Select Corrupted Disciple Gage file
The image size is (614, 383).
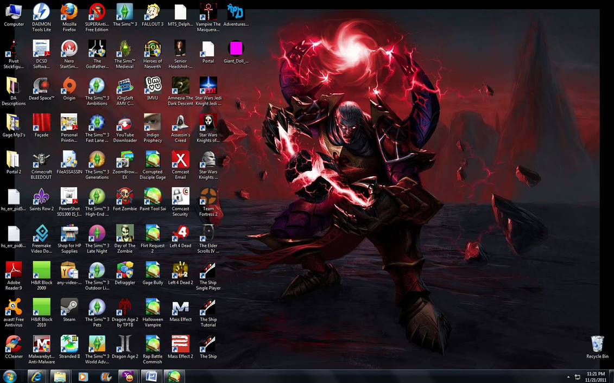pyautogui.click(x=153, y=165)
